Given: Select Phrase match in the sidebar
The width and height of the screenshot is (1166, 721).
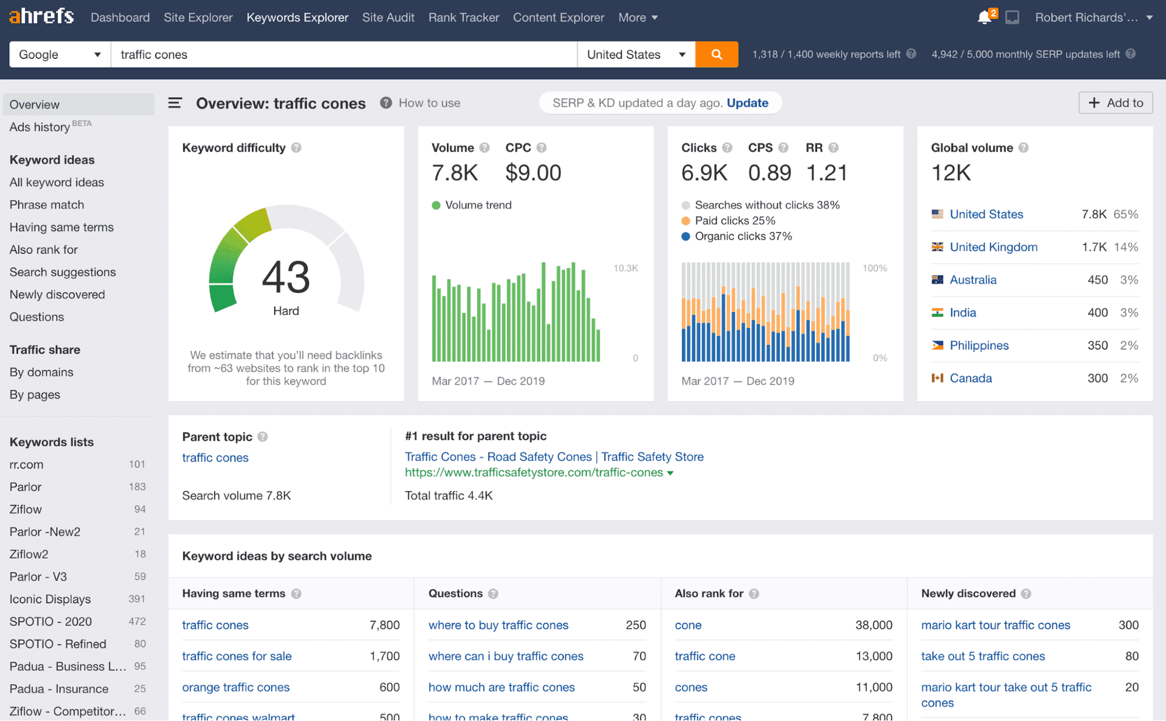Looking at the screenshot, I should tap(47, 205).
